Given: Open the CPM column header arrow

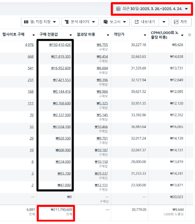Looking at the screenshot, I should [x=182, y=35].
